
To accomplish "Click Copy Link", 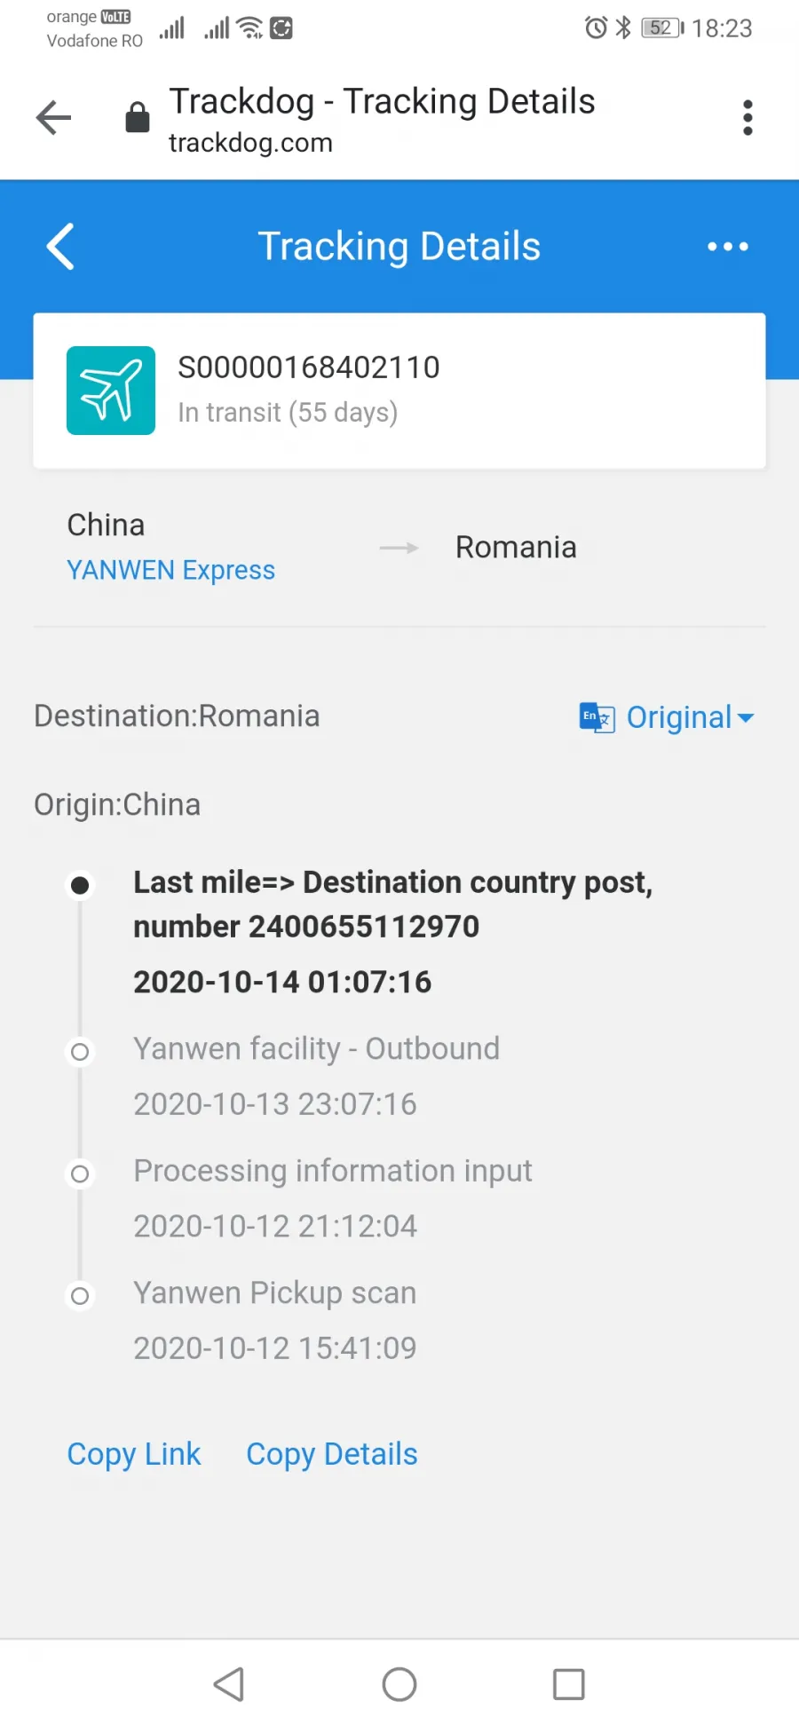I will coord(134,1454).
